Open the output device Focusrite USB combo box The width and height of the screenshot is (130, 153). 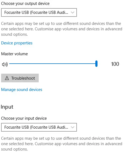39,12
